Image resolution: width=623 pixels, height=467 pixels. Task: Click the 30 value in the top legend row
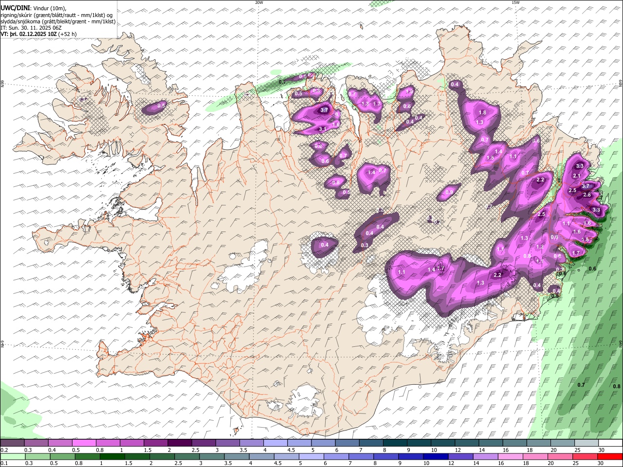pyautogui.click(x=601, y=450)
